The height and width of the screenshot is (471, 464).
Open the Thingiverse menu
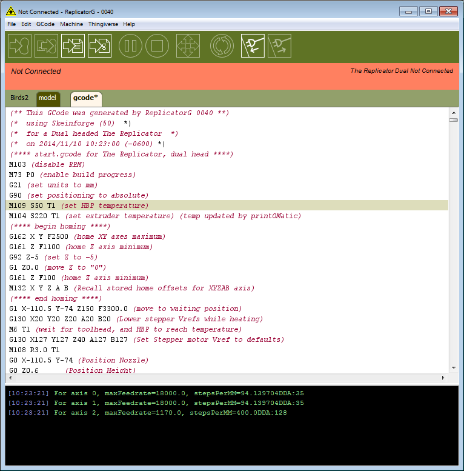click(103, 24)
